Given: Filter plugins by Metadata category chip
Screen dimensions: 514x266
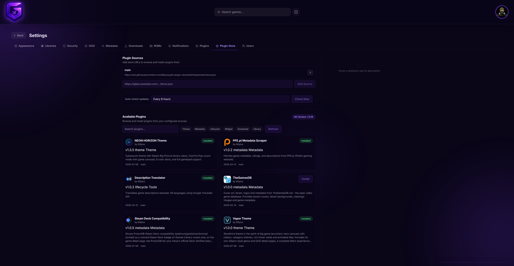Looking at the screenshot, I should click(200, 129).
